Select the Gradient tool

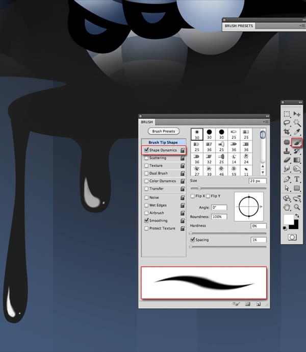coord(297,160)
